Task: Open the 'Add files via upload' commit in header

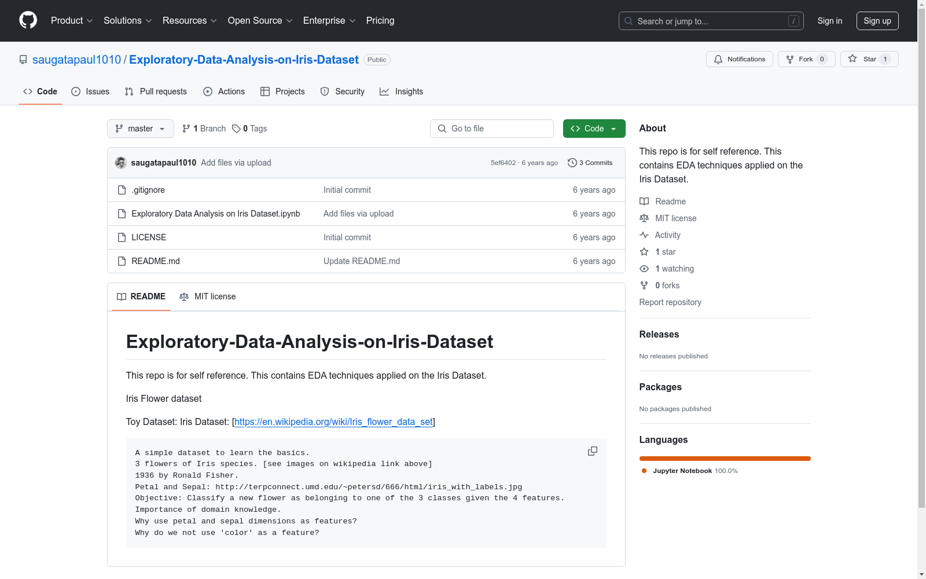Action: 236,163
